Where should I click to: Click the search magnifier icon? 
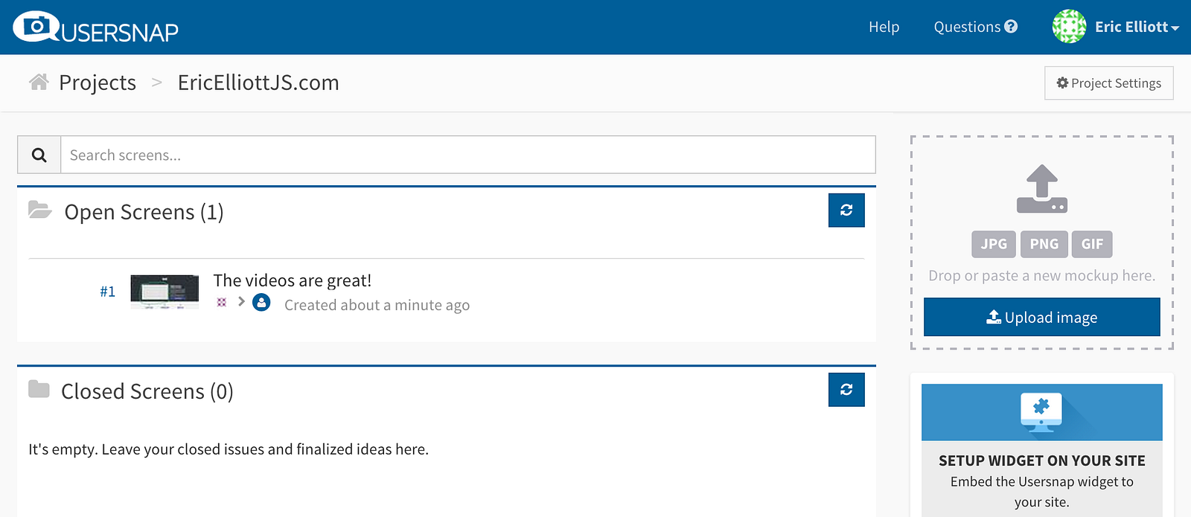point(39,155)
